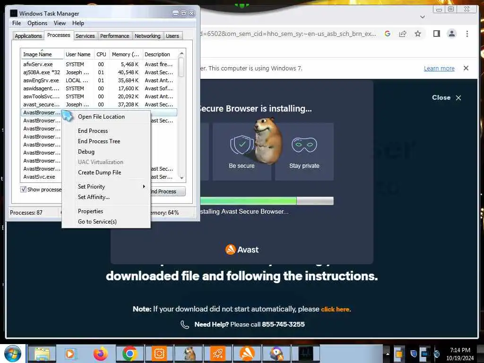Click the shield icon in system tray

coord(414,354)
